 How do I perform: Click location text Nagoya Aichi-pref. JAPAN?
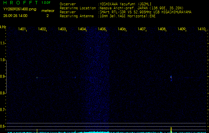(x=123, y=8)
